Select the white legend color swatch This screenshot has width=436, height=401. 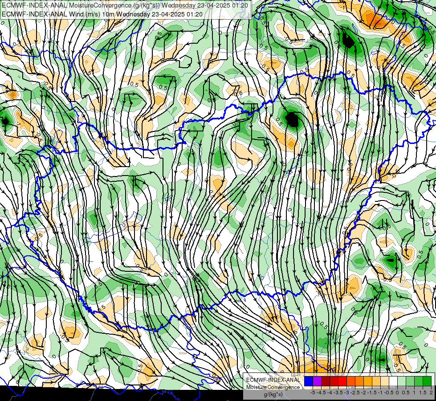[x=393, y=381]
